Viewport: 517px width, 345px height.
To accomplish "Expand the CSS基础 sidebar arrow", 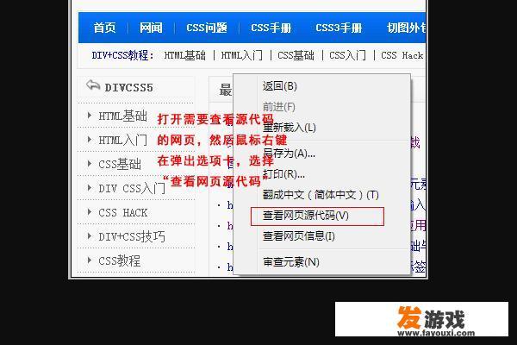I will click(x=90, y=163).
